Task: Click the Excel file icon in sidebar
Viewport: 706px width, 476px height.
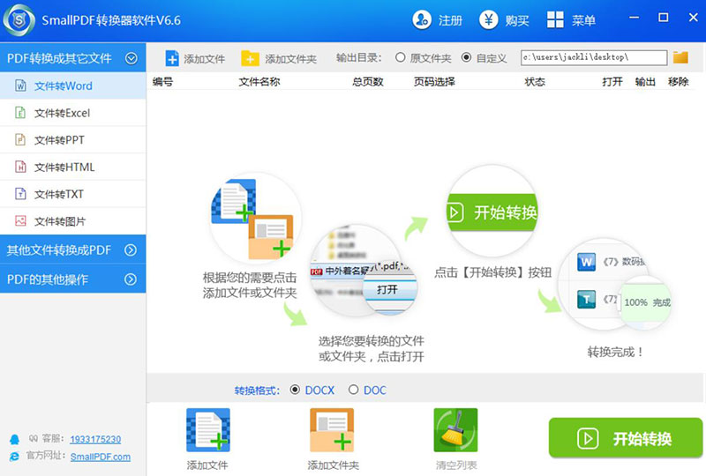Action: [x=20, y=113]
